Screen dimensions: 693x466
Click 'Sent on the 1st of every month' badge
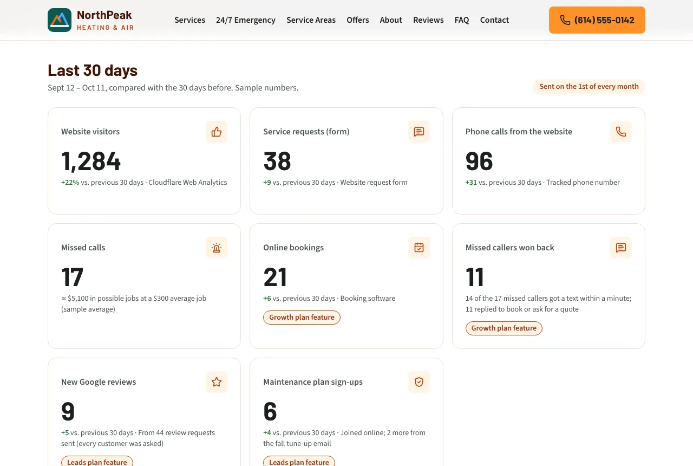(589, 87)
